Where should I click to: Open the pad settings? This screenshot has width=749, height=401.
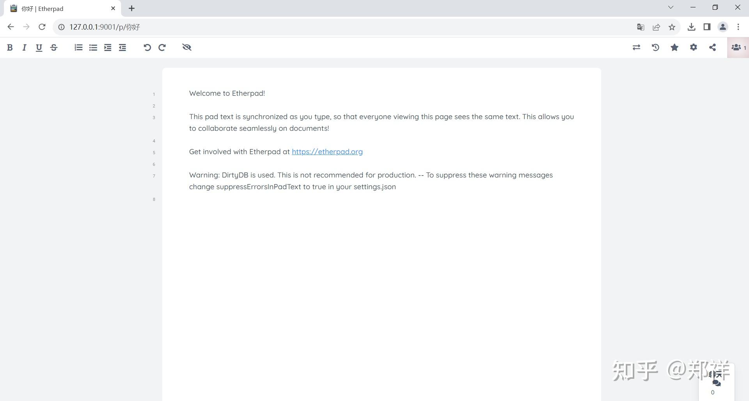pos(694,47)
